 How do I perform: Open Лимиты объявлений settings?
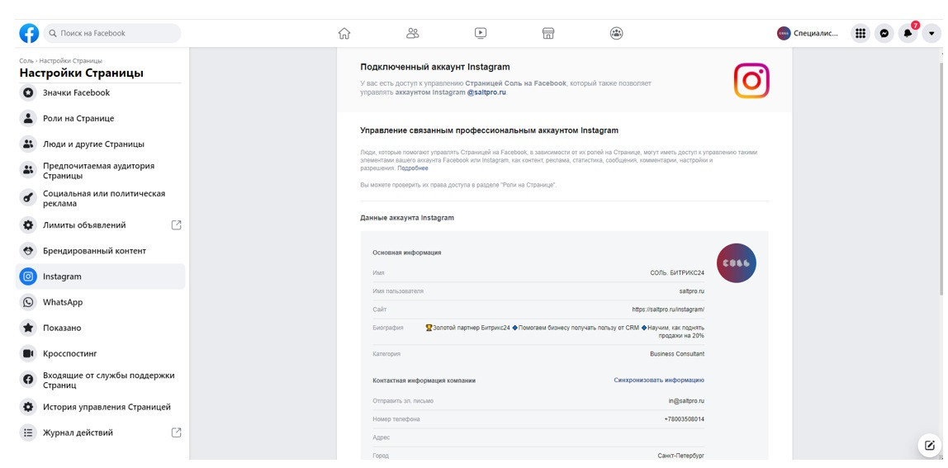[x=101, y=225]
